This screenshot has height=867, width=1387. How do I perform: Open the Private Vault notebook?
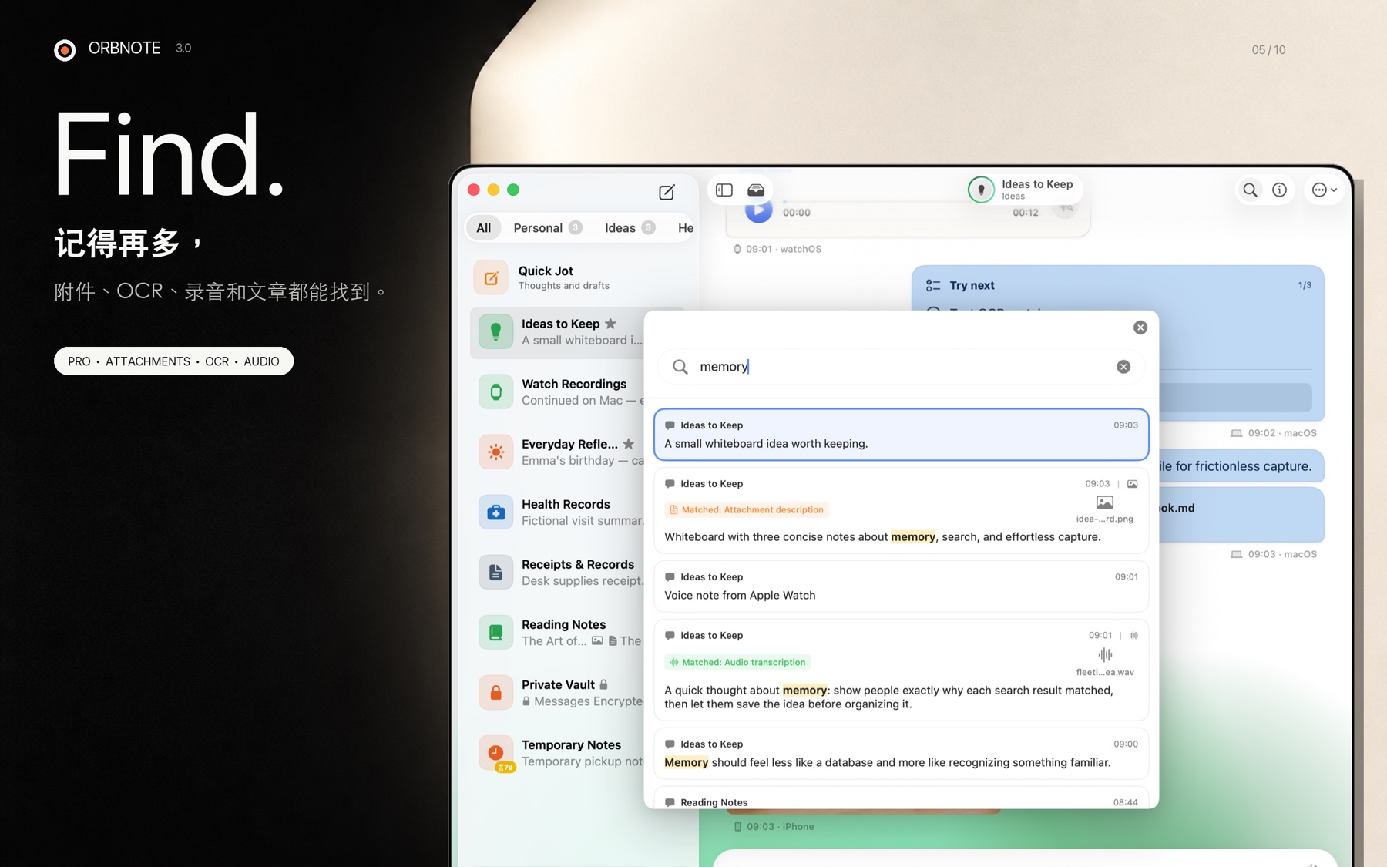click(559, 693)
